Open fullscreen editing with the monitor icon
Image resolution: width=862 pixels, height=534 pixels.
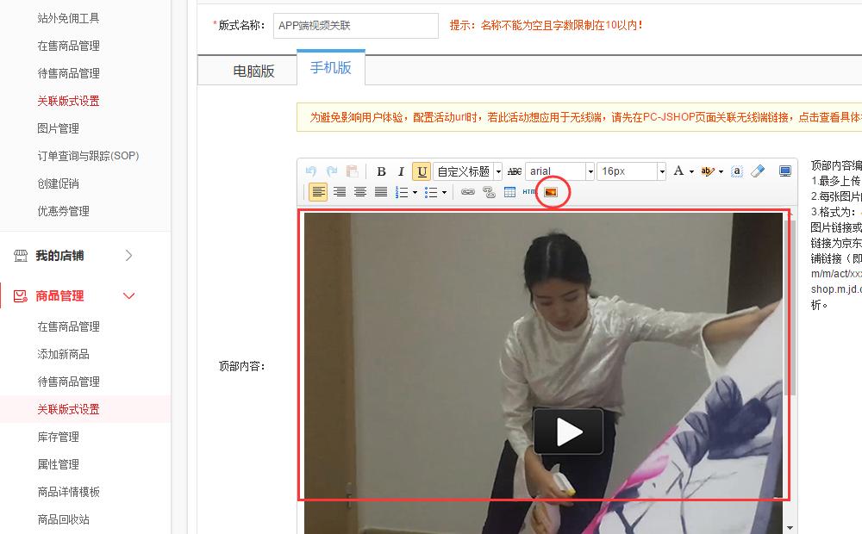coord(784,170)
